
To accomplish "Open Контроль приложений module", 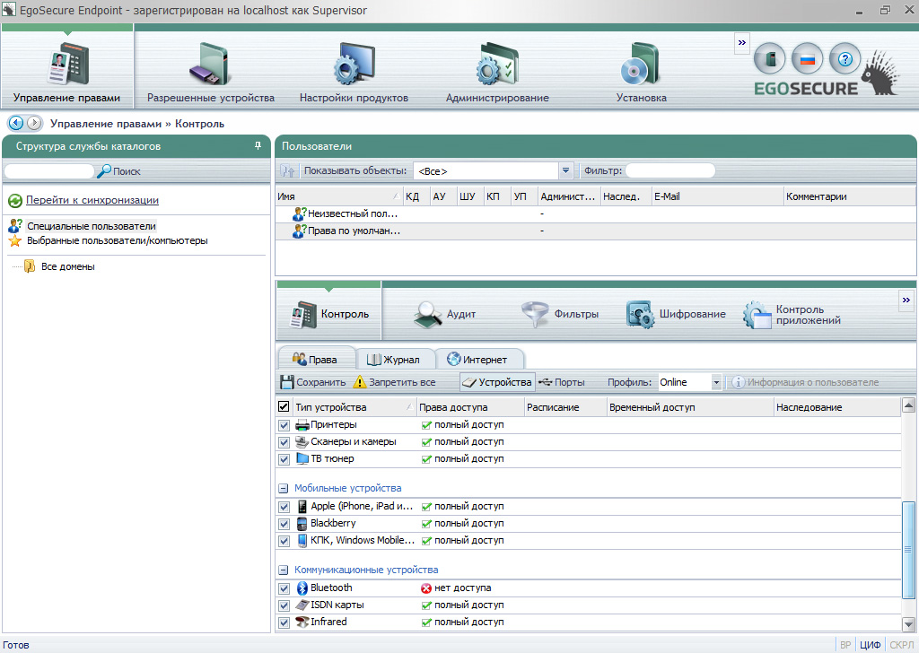I will point(791,314).
